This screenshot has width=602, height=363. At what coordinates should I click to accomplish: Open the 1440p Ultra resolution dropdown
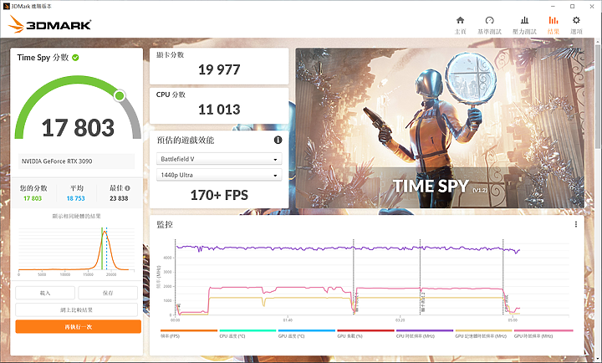point(219,175)
